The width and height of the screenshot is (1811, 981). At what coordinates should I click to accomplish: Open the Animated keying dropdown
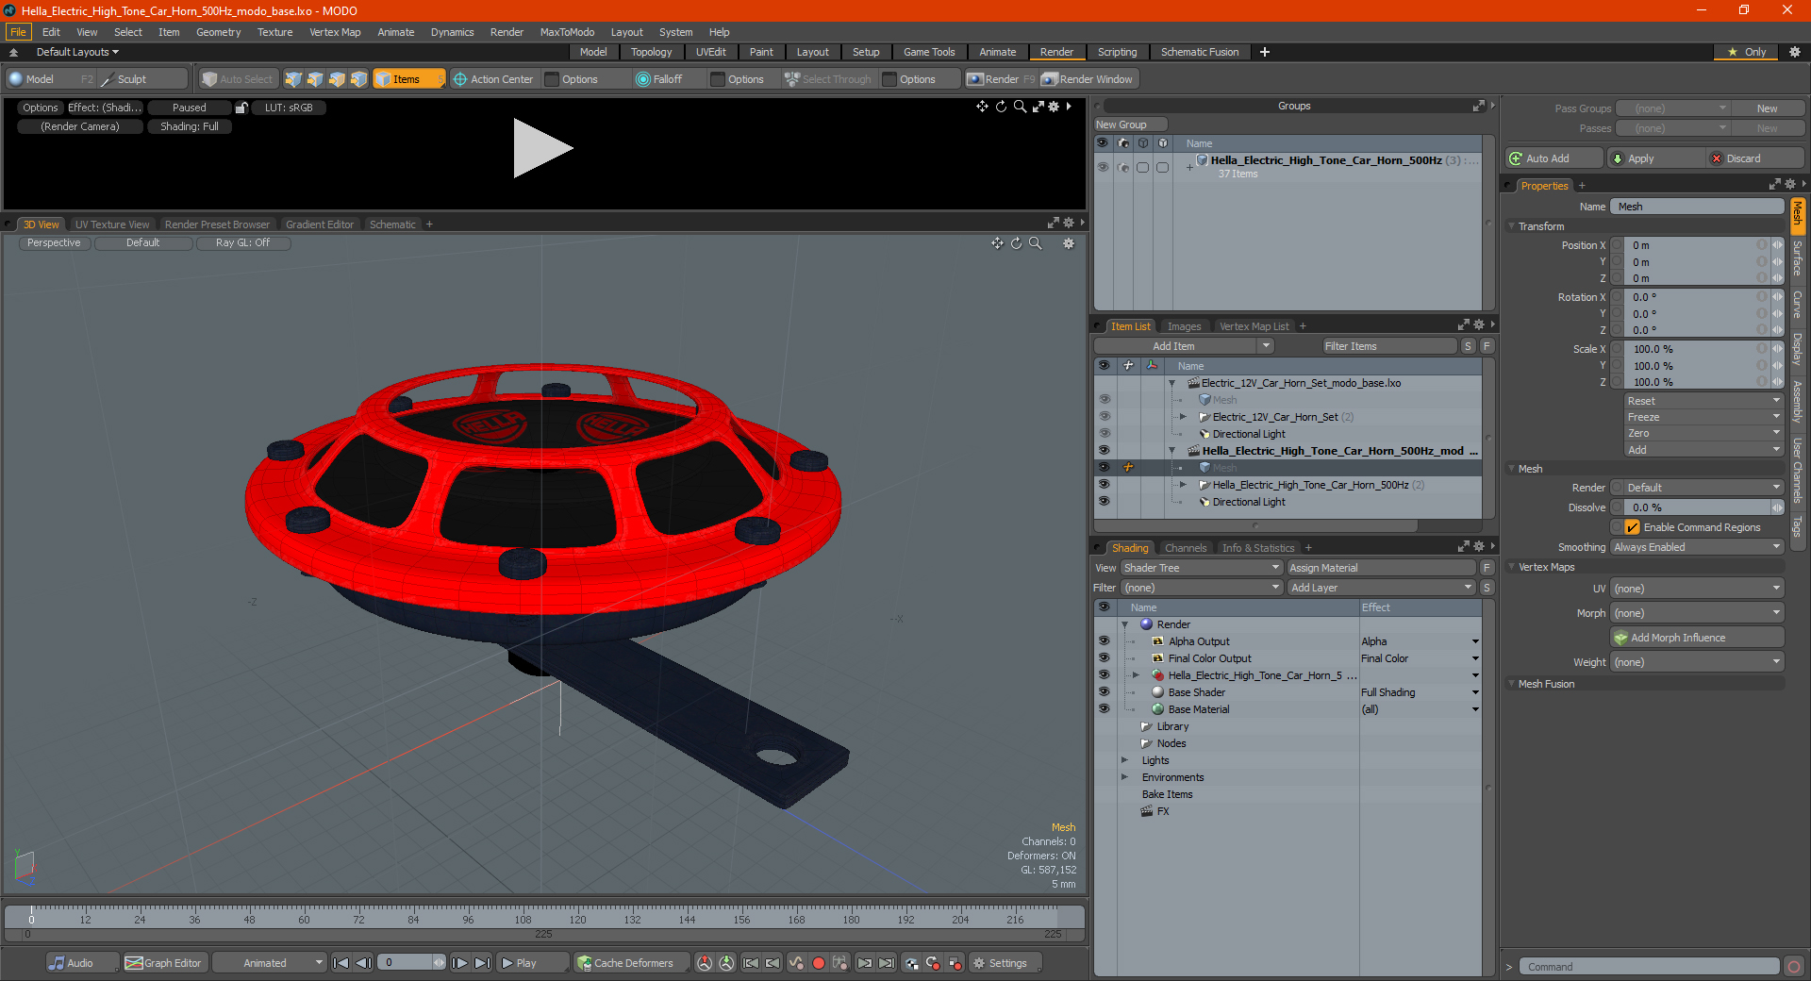(x=269, y=963)
